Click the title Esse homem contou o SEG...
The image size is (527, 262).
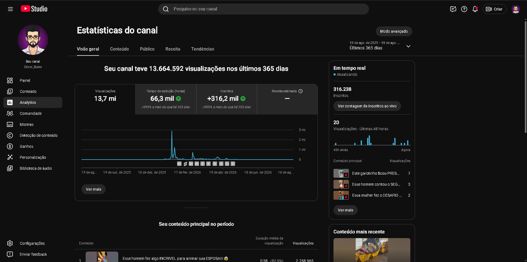tap(376, 185)
